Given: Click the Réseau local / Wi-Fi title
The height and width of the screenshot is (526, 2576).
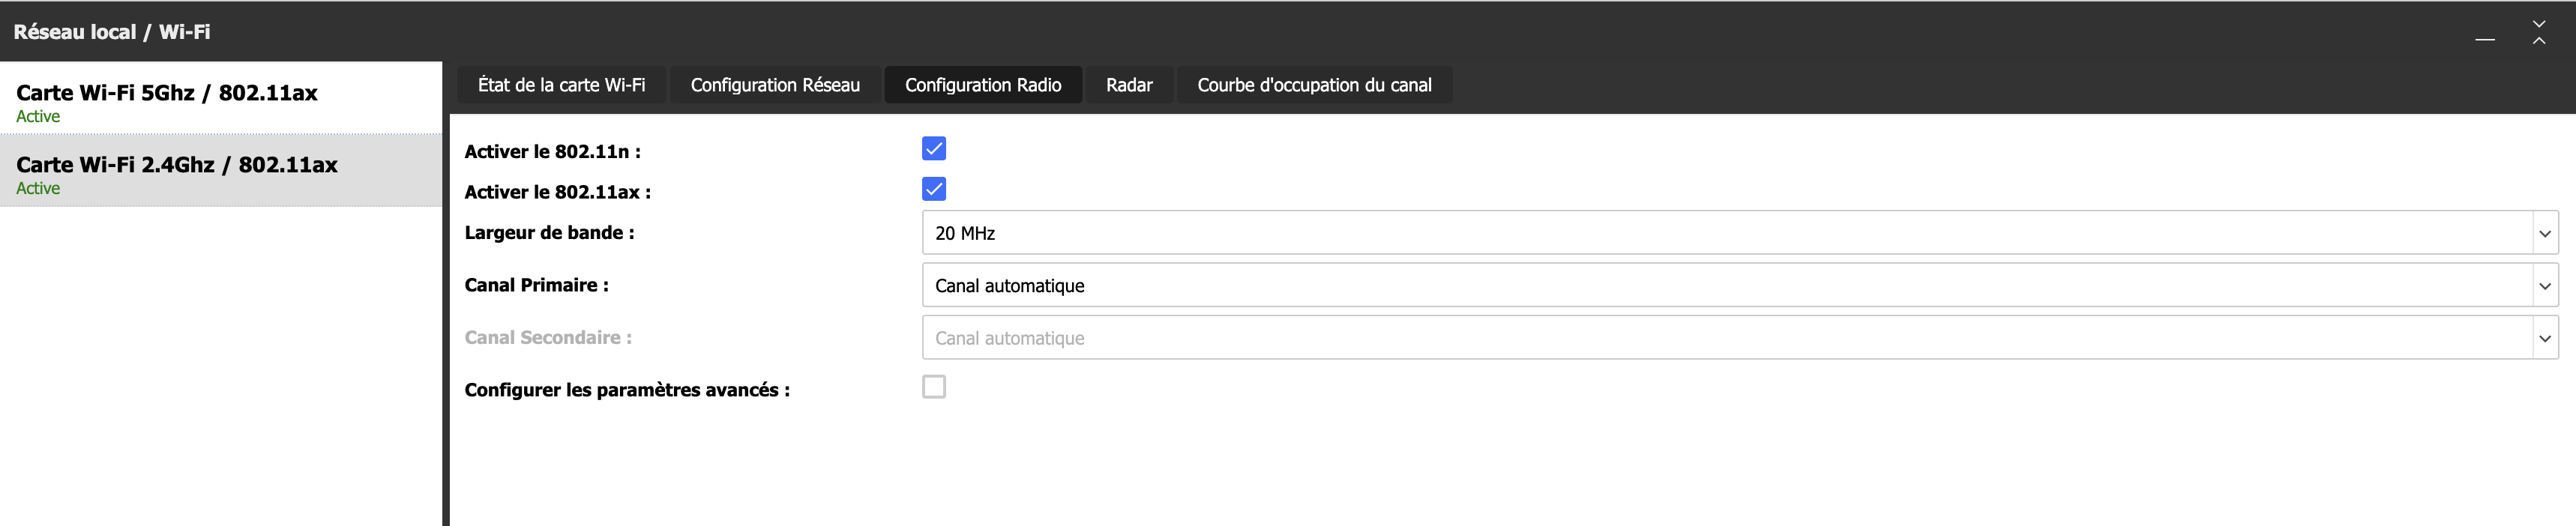Looking at the screenshot, I should coord(112,32).
